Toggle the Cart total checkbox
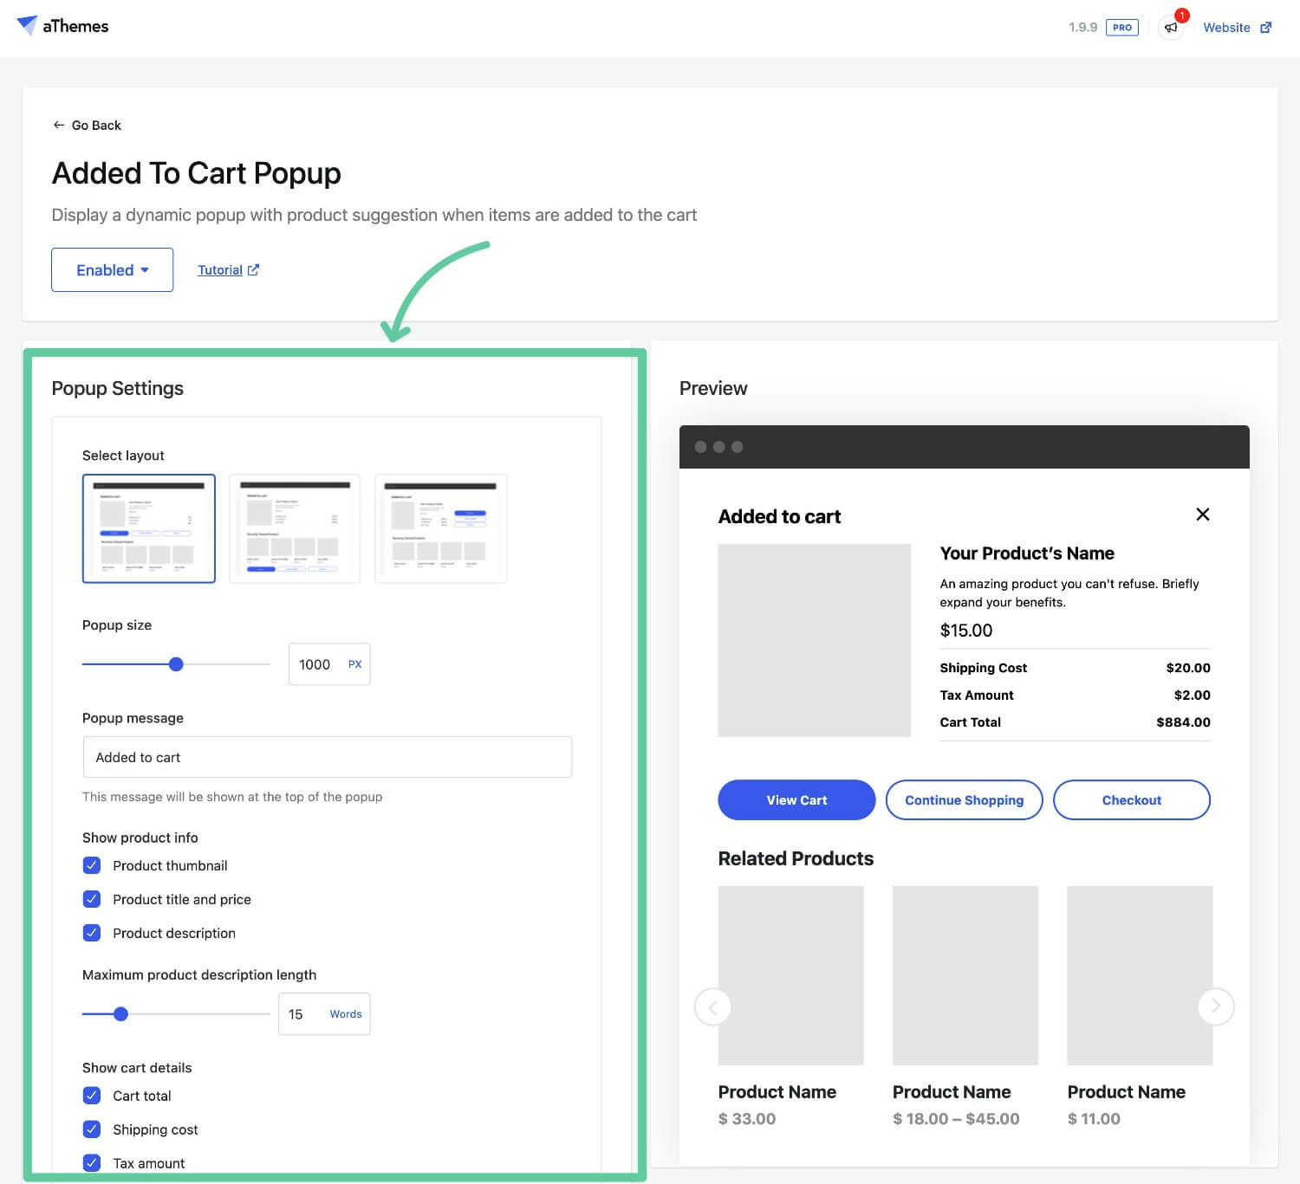Image resolution: width=1300 pixels, height=1184 pixels. tap(92, 1096)
